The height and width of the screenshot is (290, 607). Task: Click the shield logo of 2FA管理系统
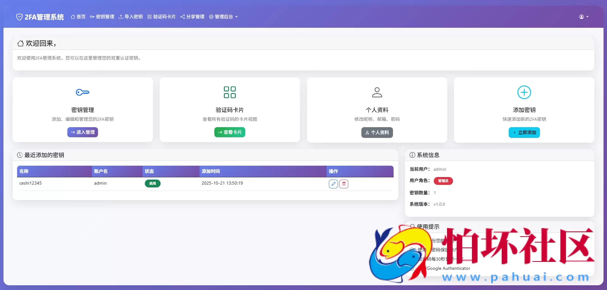click(20, 17)
